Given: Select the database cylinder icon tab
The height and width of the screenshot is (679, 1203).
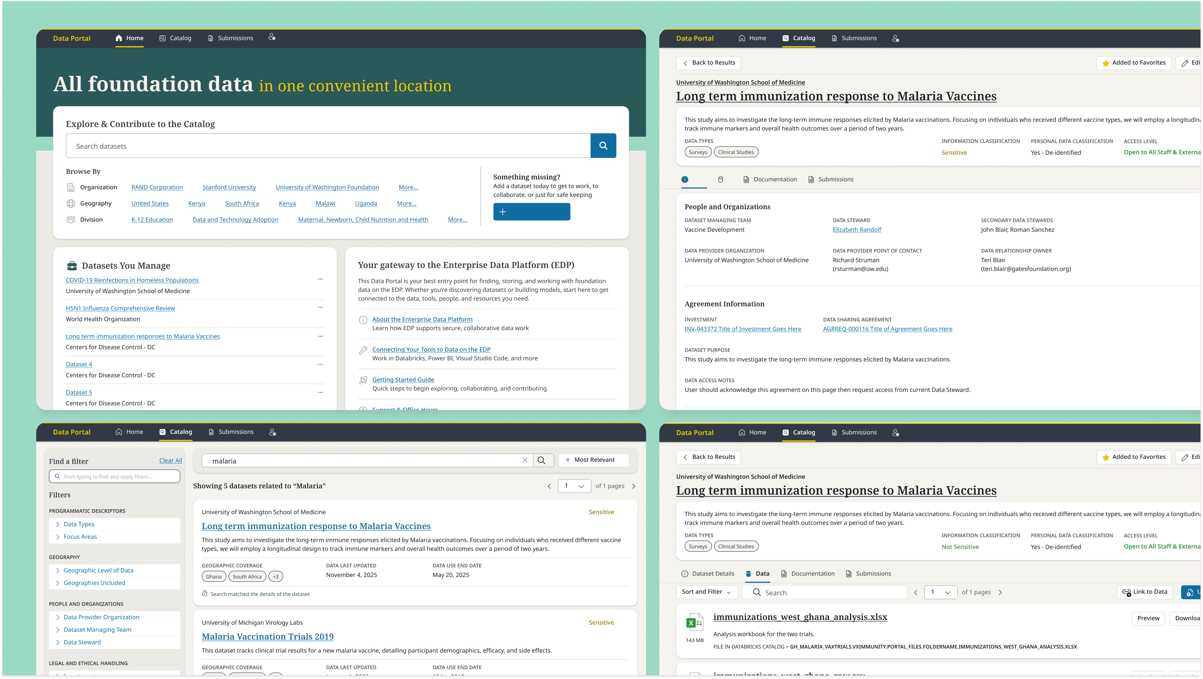Looking at the screenshot, I should (x=721, y=179).
